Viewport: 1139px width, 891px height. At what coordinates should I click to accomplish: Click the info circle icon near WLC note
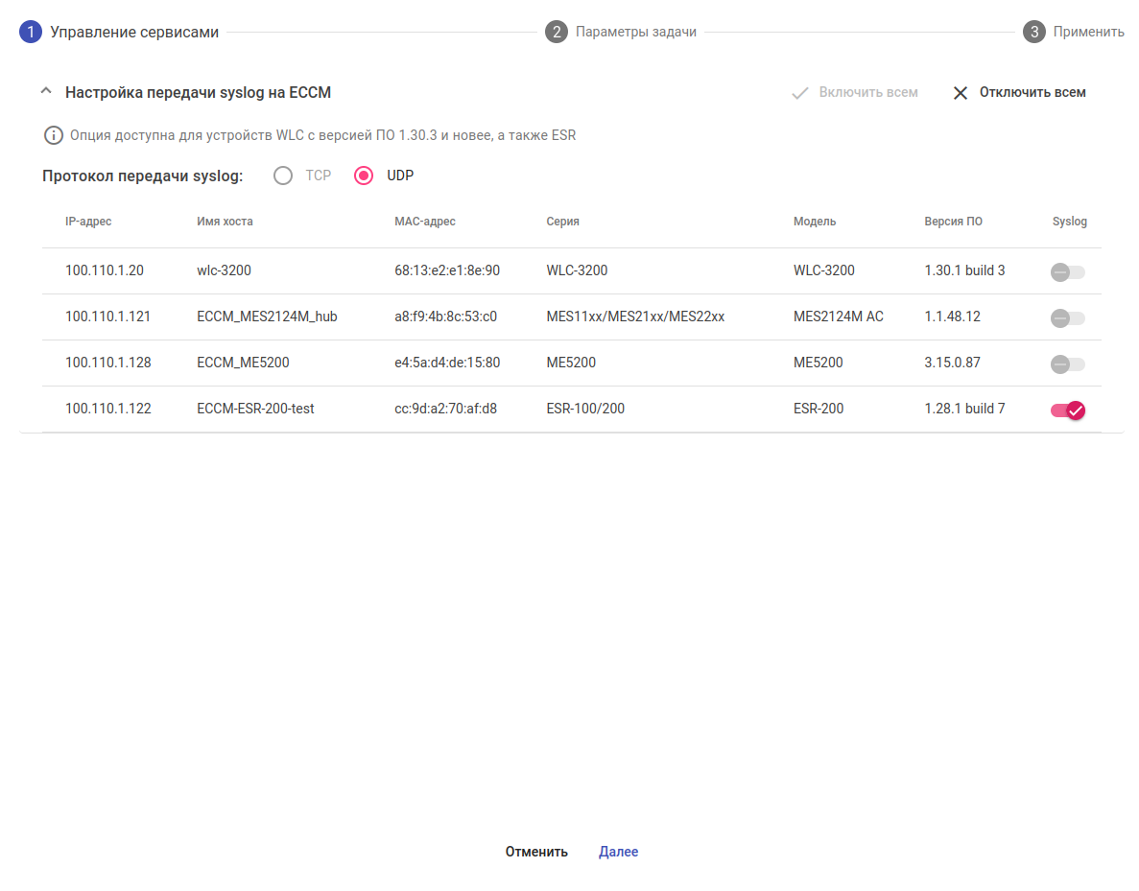(x=54, y=135)
